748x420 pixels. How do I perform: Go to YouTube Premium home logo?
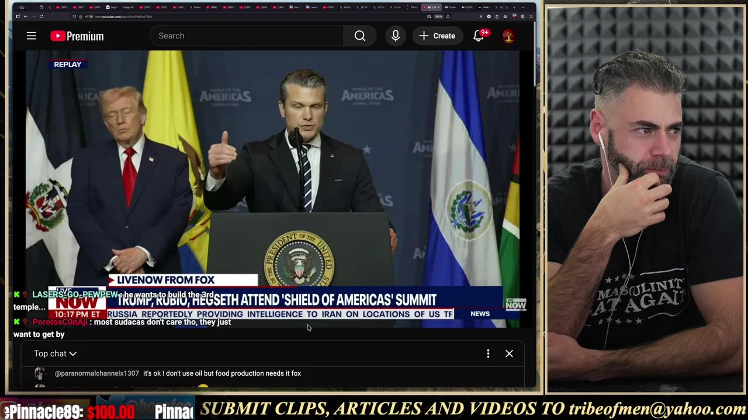pos(77,36)
